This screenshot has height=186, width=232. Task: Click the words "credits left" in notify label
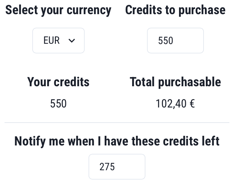(191, 141)
